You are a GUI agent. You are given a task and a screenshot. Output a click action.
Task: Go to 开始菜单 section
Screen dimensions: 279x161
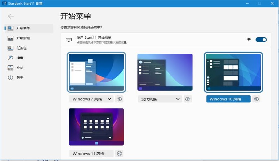pos(29,28)
